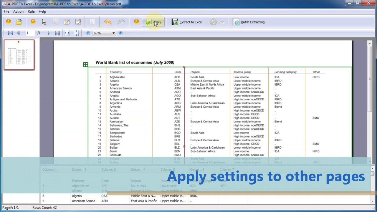Undo the last action with the orange arrow
This screenshot has height=212, width=377.
click(108, 22)
